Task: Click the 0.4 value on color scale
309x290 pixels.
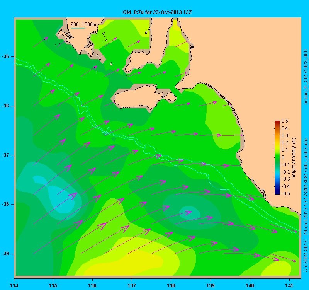Action: coord(285,128)
